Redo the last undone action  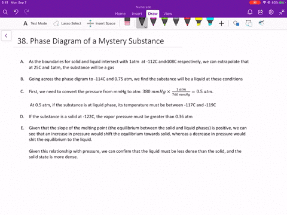(26, 12)
